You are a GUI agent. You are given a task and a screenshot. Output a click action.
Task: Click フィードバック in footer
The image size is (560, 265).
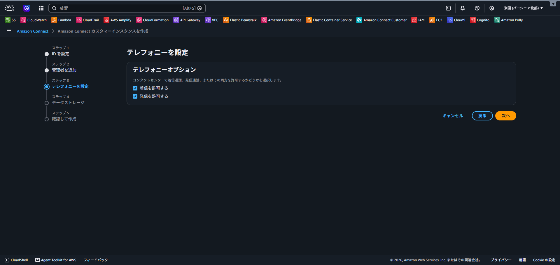tap(96, 260)
